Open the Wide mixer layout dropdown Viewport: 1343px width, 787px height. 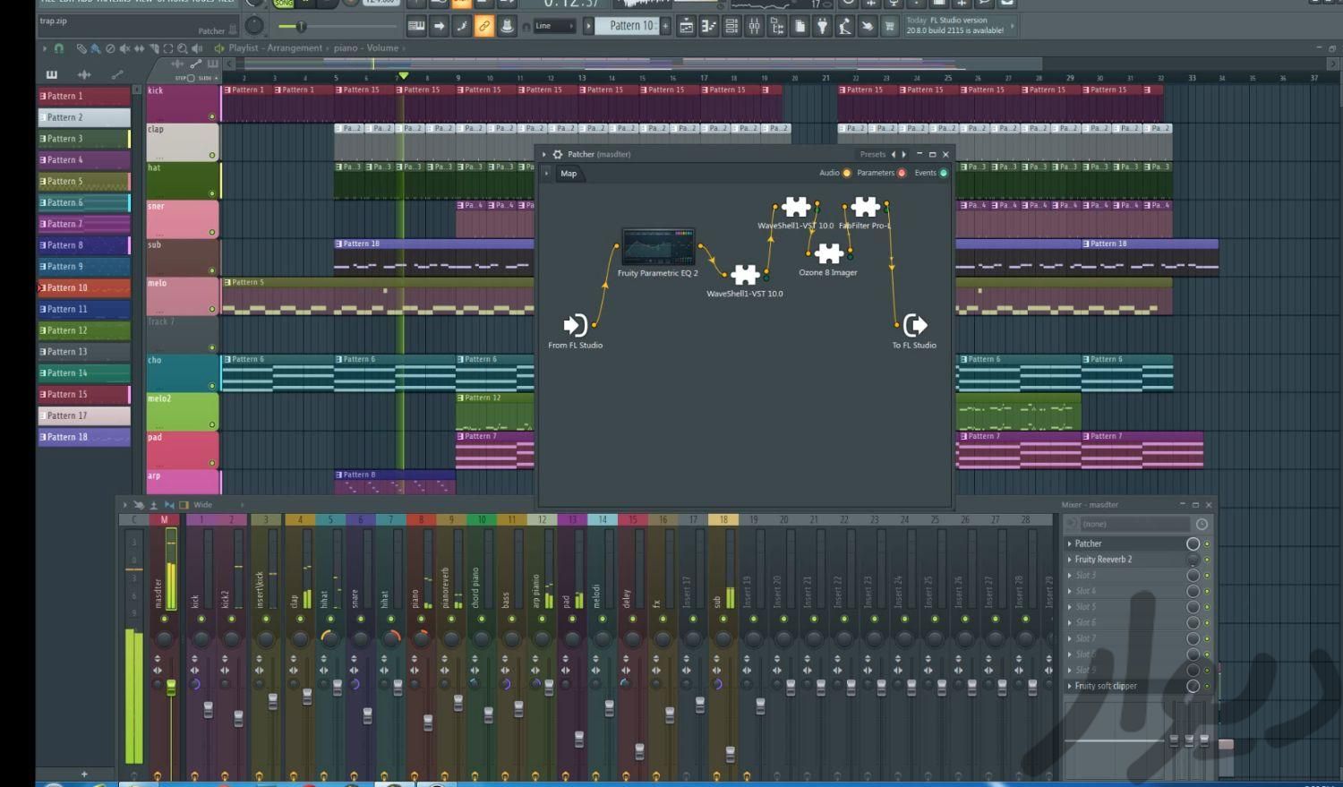pyautogui.click(x=203, y=505)
